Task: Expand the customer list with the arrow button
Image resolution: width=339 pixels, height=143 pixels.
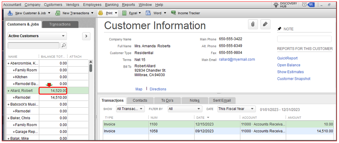Action: pos(86,36)
